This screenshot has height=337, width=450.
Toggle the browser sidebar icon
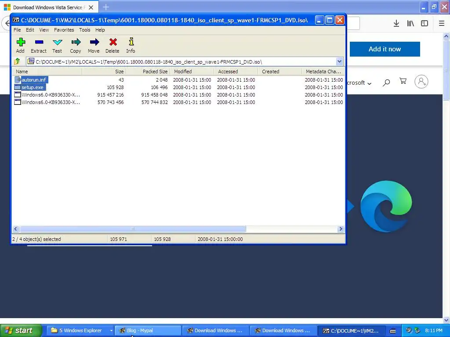tap(425, 24)
